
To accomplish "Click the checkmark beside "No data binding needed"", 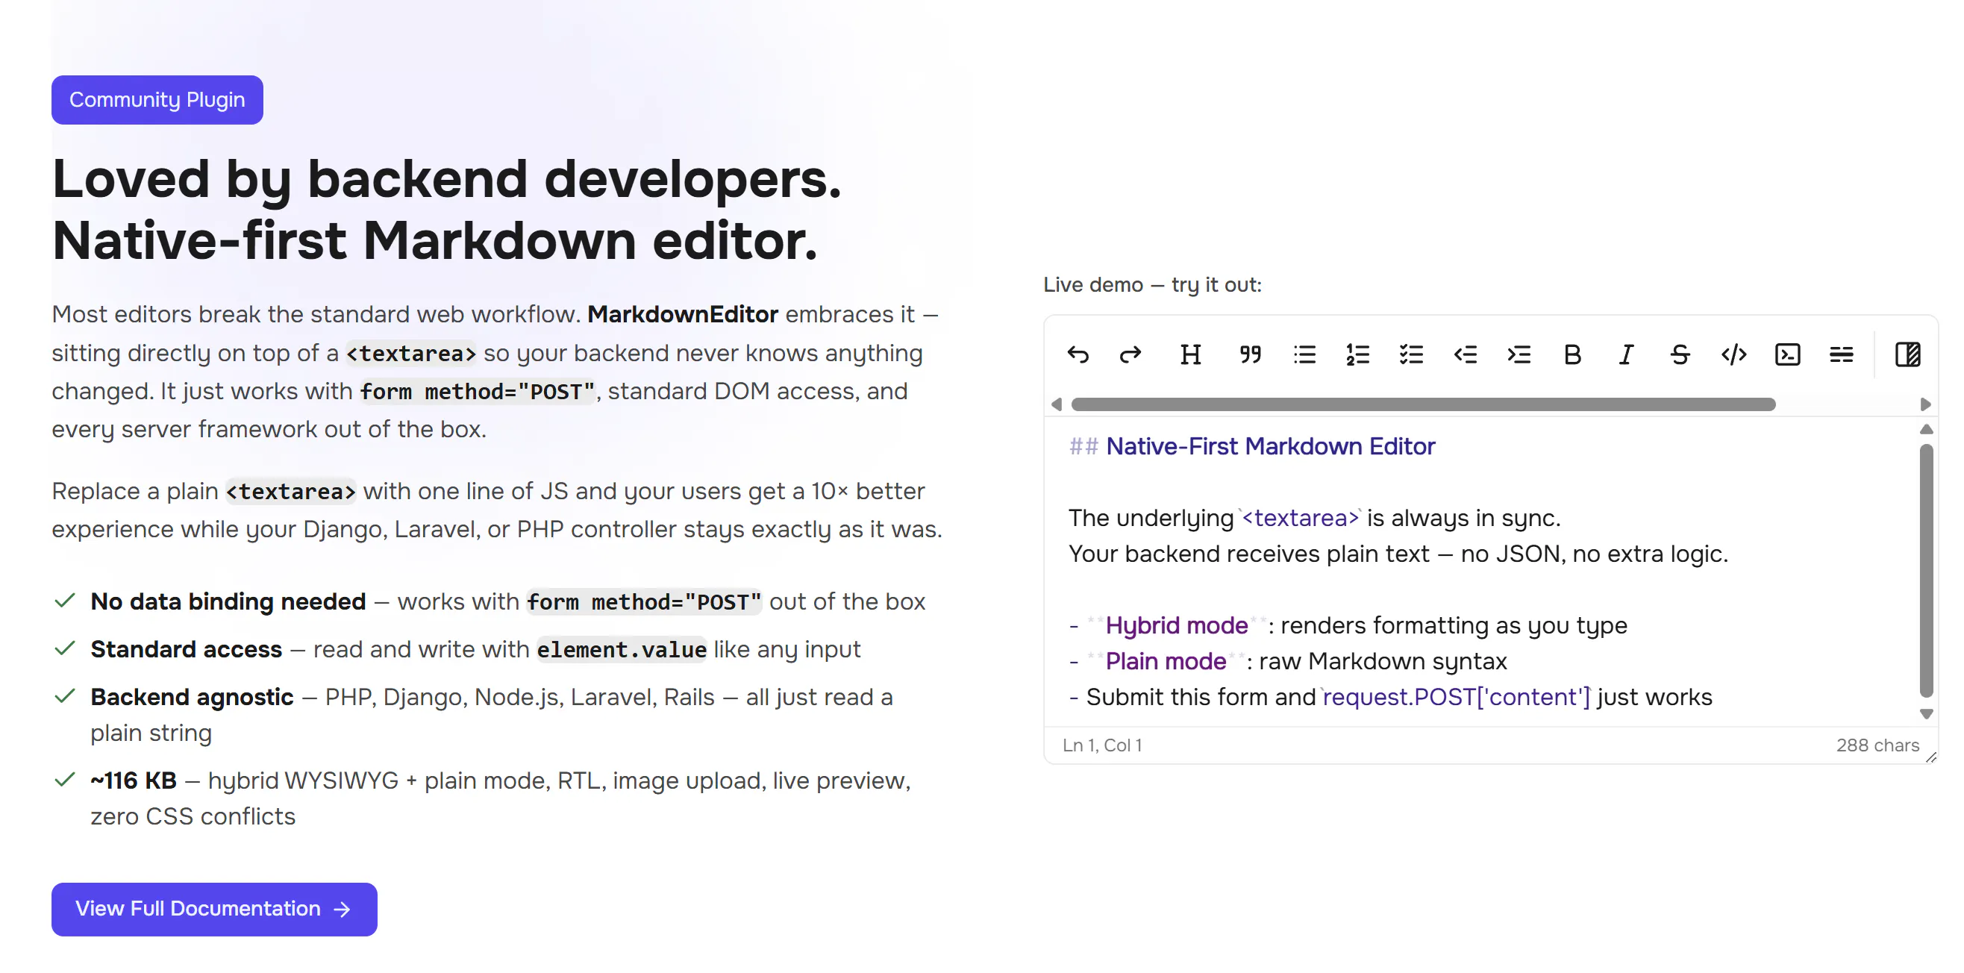I will [x=65, y=601].
